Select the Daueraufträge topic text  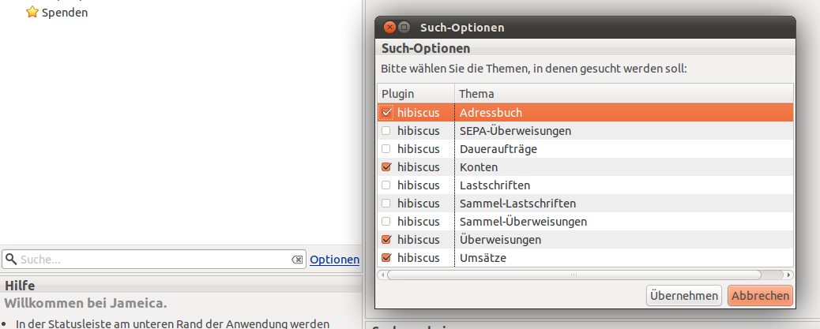(x=498, y=149)
